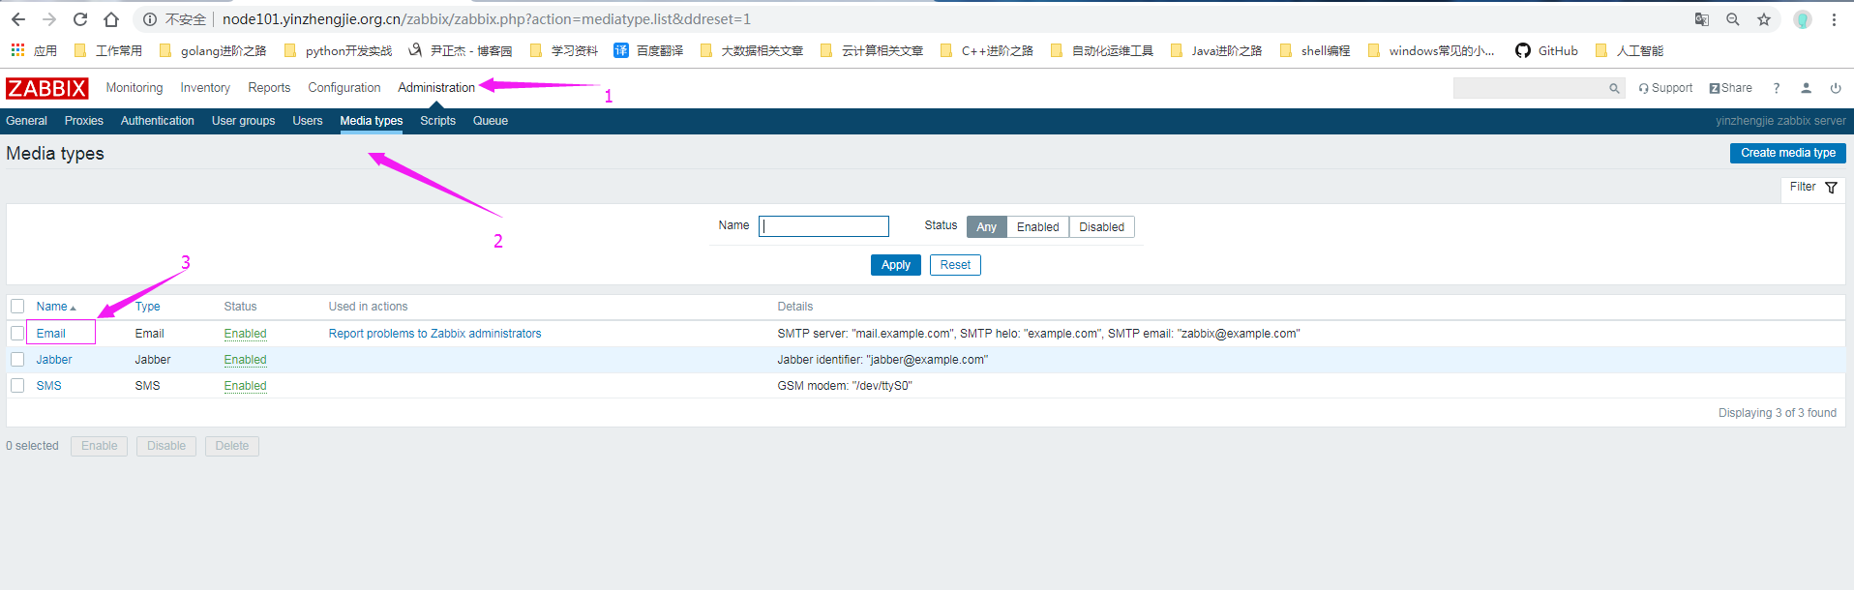The image size is (1854, 590).
Task: Click the site info security icon
Action: click(x=150, y=19)
